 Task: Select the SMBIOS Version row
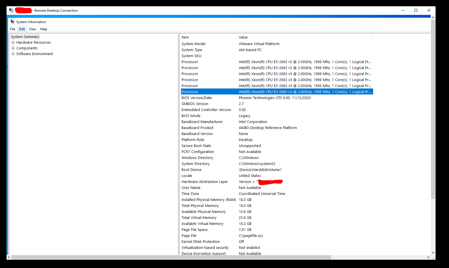[x=277, y=104]
